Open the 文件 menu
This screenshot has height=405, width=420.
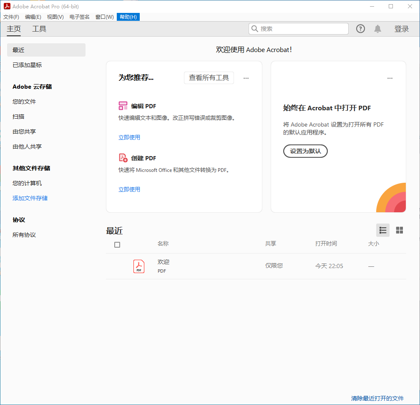click(x=11, y=17)
